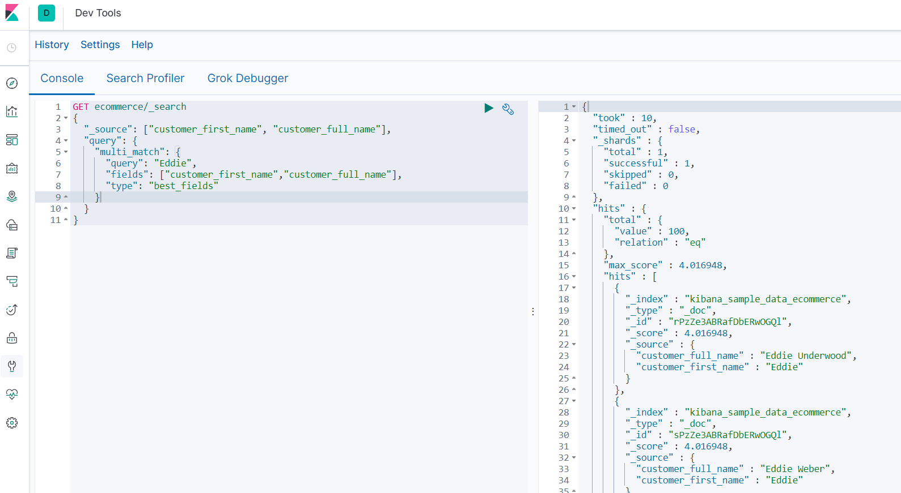
Task: Switch to Search Profiler tab
Action: [x=145, y=78]
